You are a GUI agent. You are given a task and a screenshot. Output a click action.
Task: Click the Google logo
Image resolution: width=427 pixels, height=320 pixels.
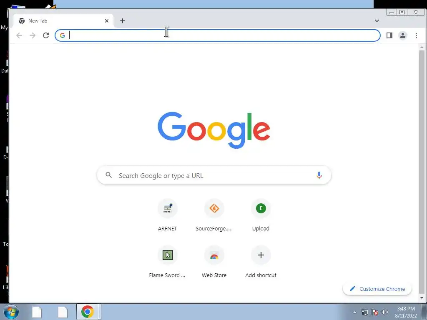214,130
